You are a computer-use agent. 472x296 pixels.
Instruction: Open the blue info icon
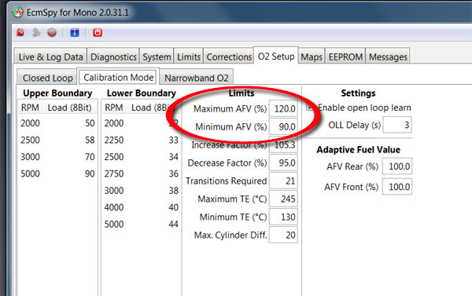point(75,32)
